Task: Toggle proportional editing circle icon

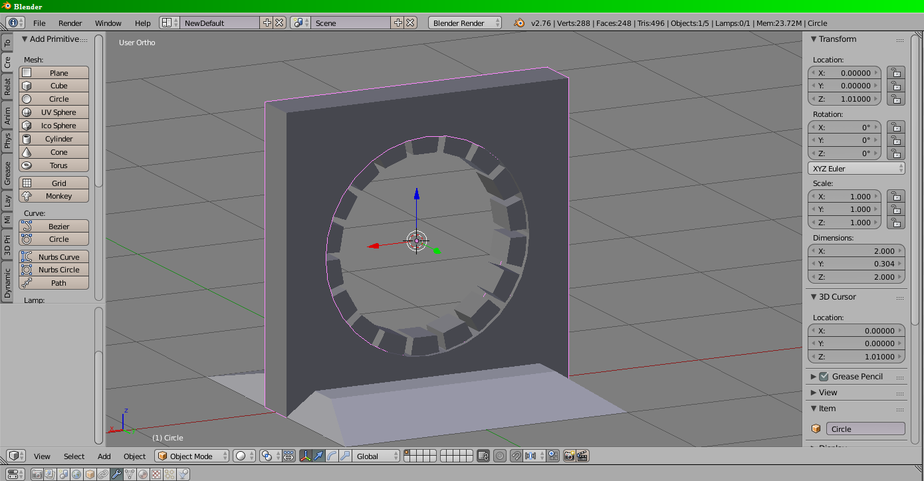Action: [500, 456]
